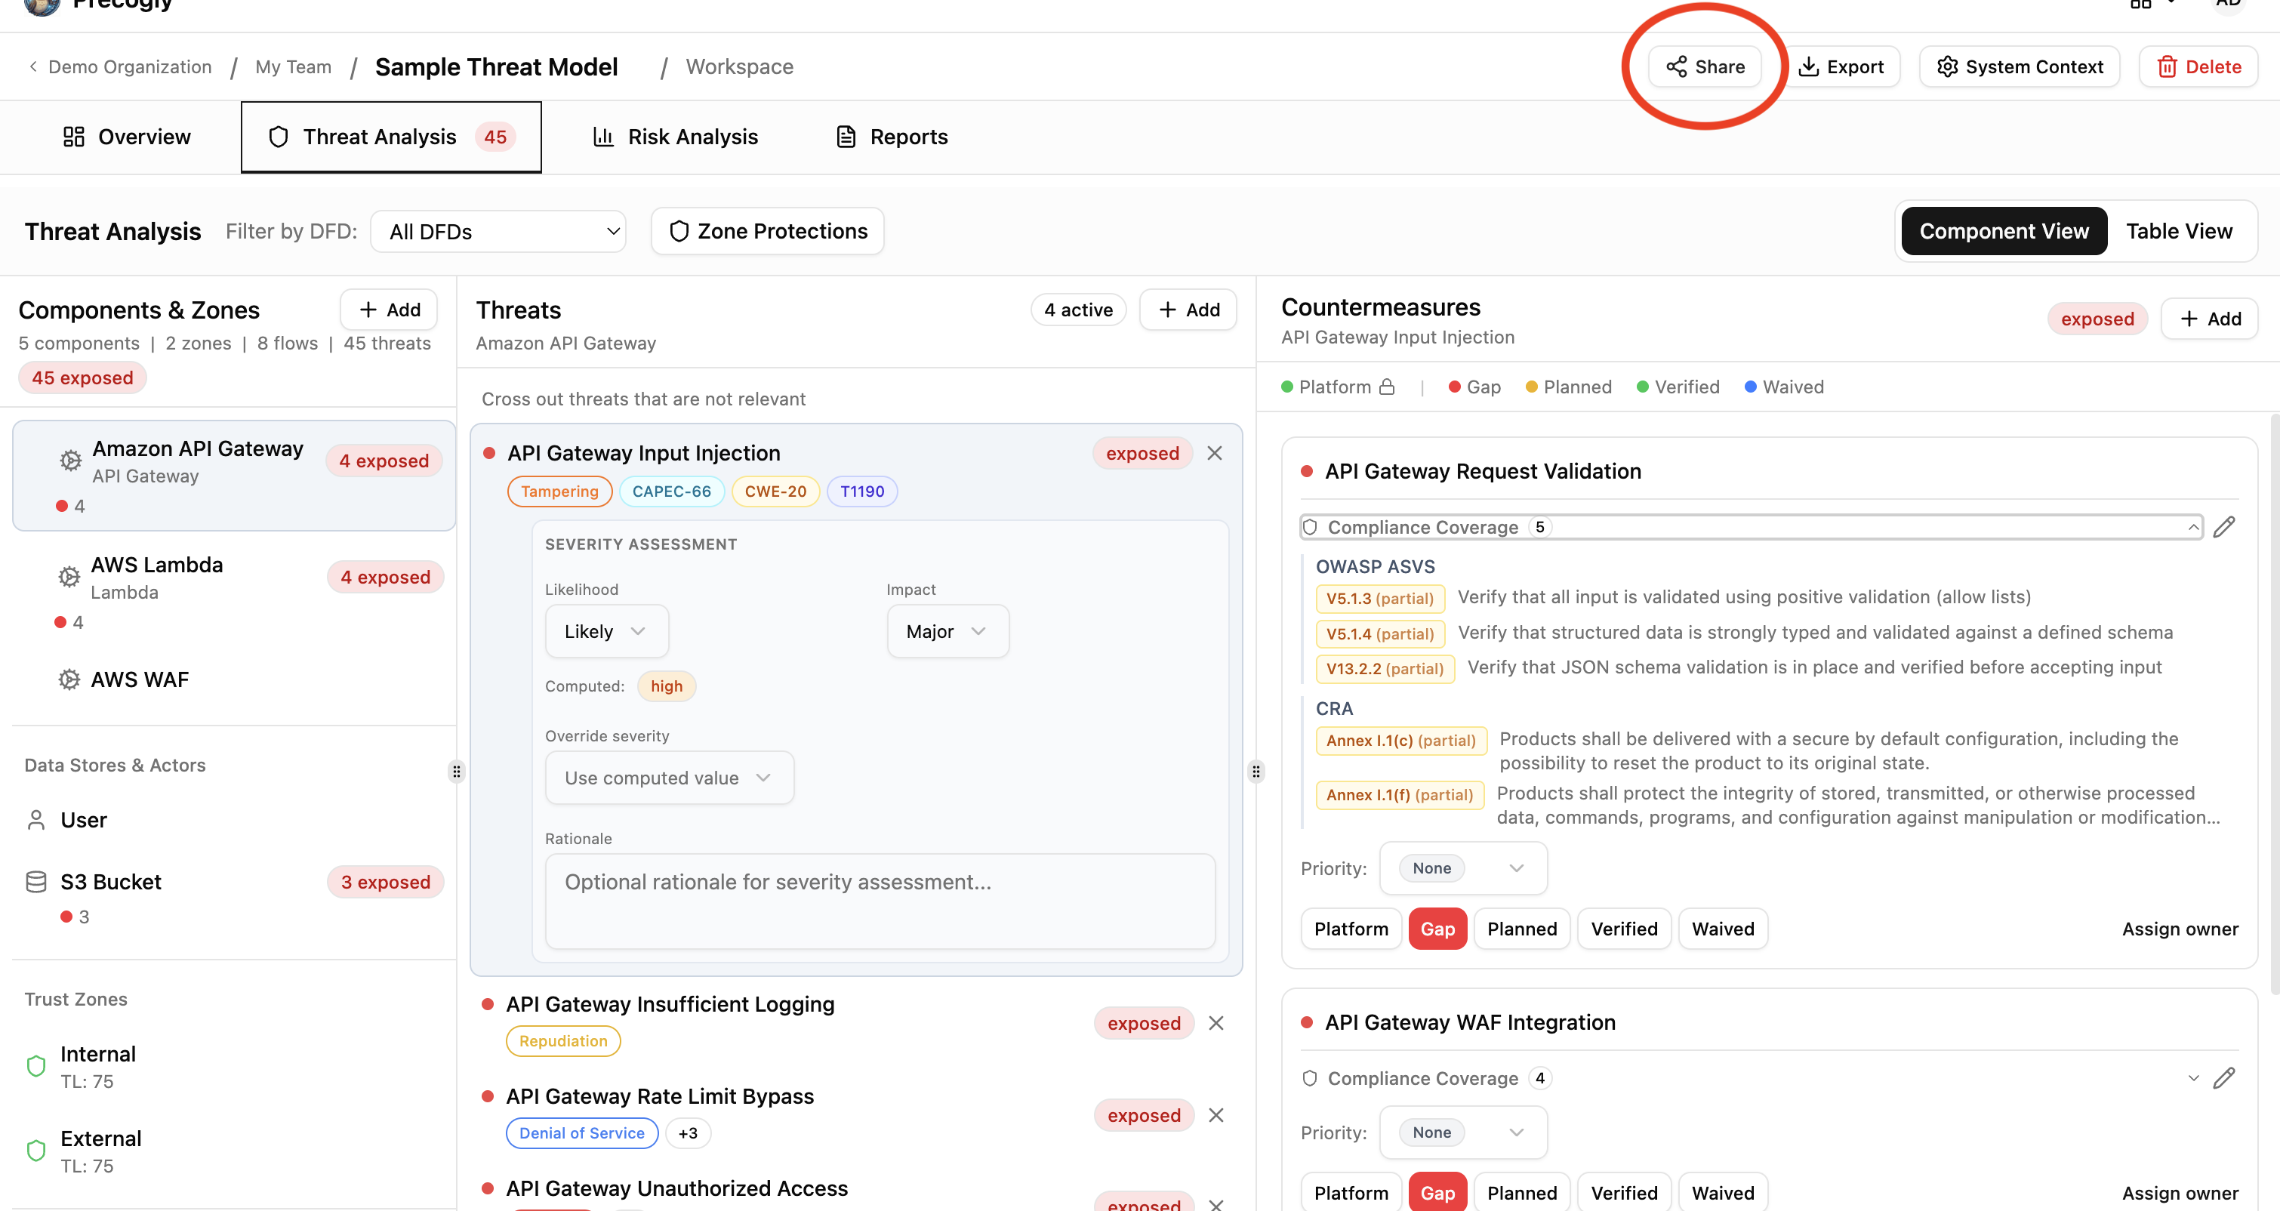
Task: Open the Override severity dropdown
Action: coord(669,778)
